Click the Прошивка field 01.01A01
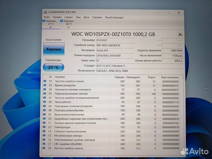Viewport: 212px width, 159px height. pos(115,40)
